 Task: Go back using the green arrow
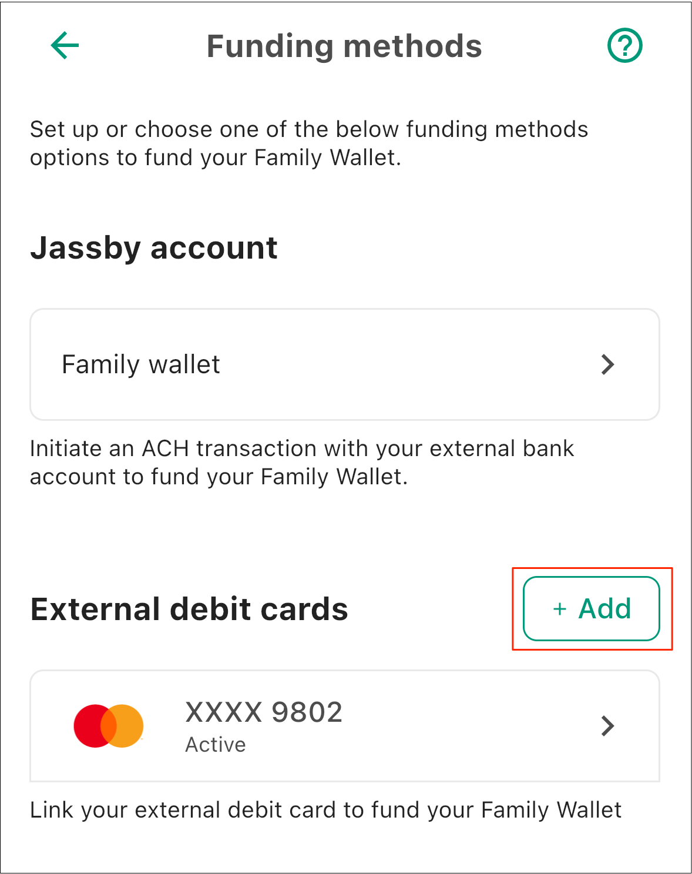pyautogui.click(x=65, y=46)
